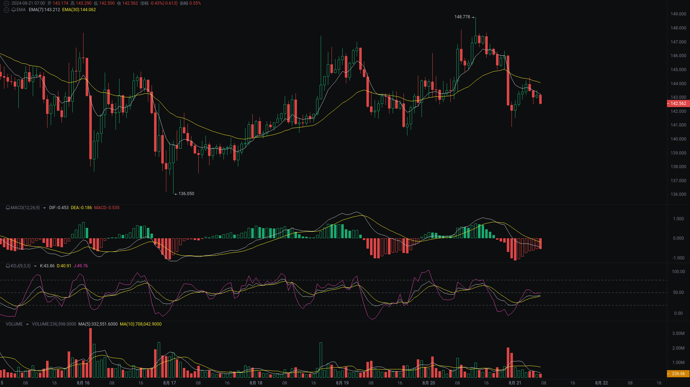Image resolution: width=690 pixels, height=387 pixels.
Task: Toggle the EMA(30):144.062 line via its label
Action: 79,10
